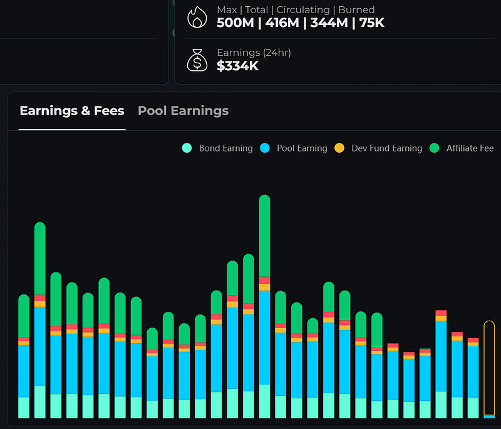Click the Earnings (24hr) label

pyautogui.click(x=254, y=53)
